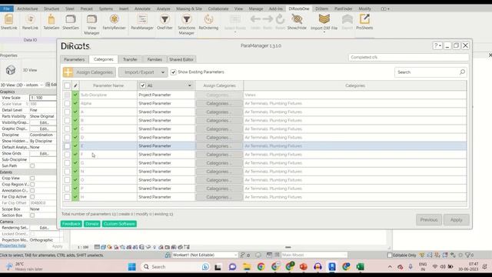Switch to the Parameters tab
492x277 pixels.
[x=75, y=59]
